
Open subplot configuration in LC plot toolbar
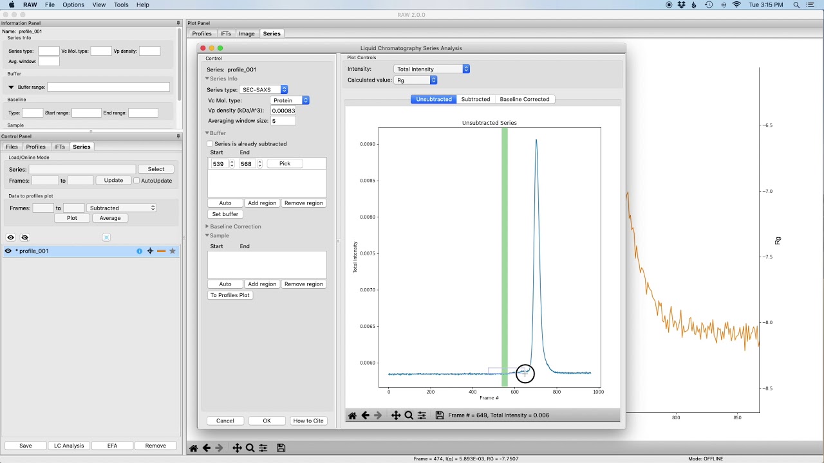422,415
